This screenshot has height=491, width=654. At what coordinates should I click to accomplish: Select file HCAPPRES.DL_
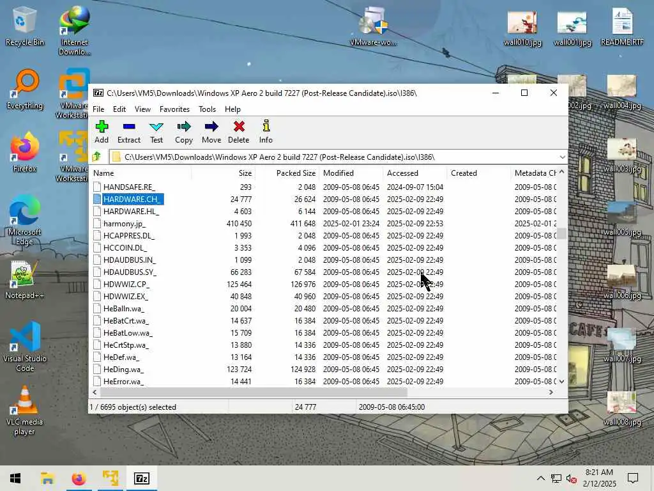tap(128, 235)
